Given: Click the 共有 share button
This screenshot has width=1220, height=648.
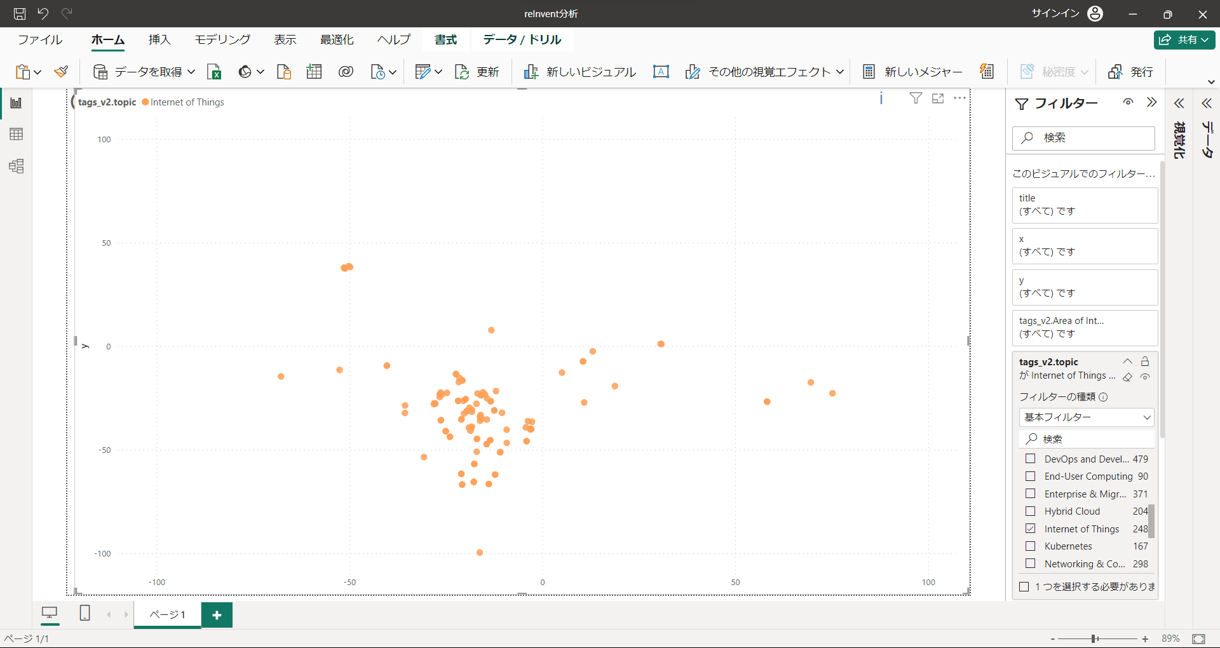Looking at the screenshot, I should [x=1184, y=39].
